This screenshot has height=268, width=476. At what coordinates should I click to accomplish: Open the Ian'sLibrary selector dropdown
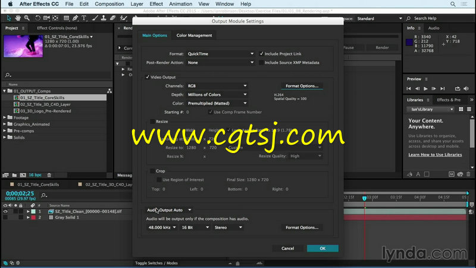430,109
